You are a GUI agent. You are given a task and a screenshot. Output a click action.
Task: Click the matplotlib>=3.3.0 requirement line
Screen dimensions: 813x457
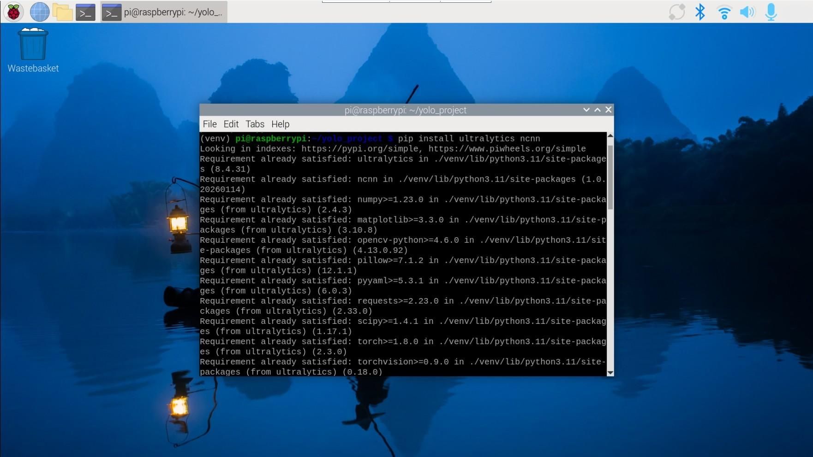point(403,225)
